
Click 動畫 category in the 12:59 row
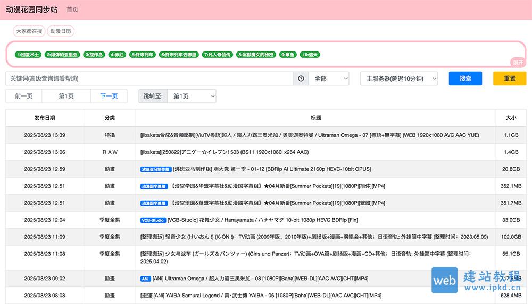click(110, 169)
